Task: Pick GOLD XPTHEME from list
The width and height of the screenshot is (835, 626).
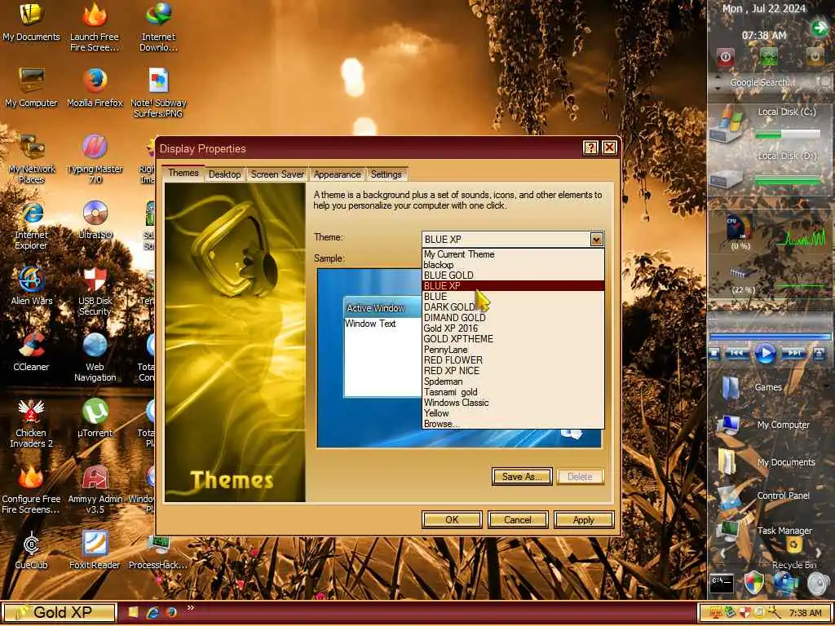Action: 514,339
